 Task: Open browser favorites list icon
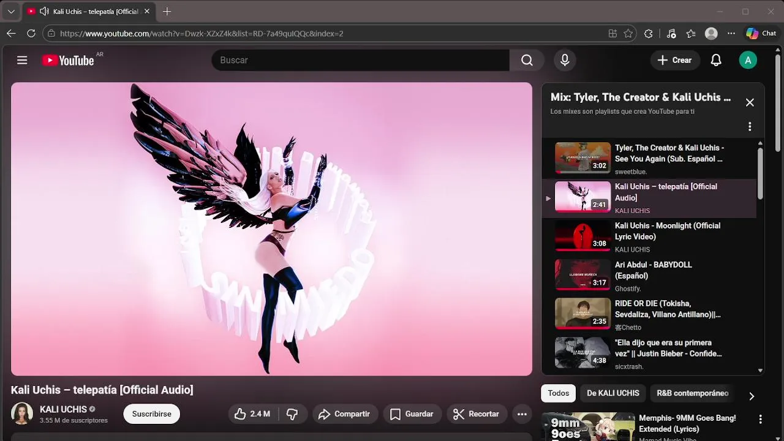(691, 34)
